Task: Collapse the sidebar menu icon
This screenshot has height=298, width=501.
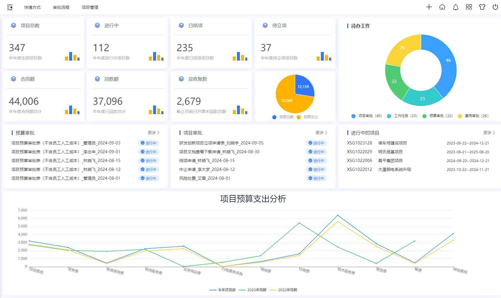Action: pos(10,7)
